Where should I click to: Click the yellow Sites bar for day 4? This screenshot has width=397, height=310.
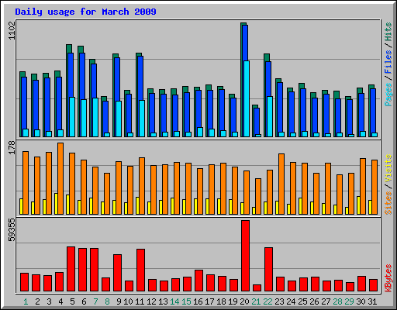point(56,204)
